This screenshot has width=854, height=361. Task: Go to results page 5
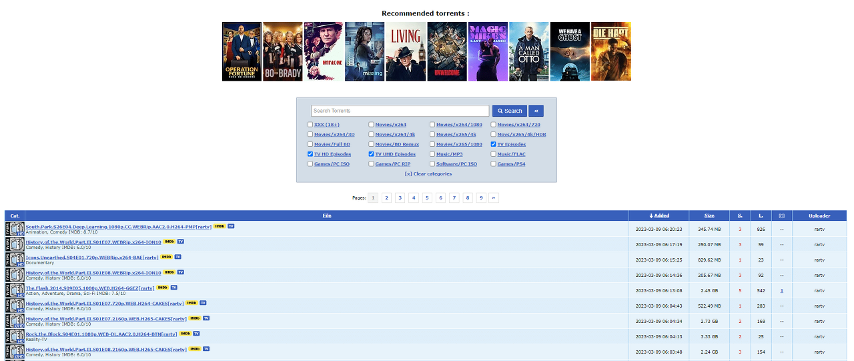pos(427,198)
